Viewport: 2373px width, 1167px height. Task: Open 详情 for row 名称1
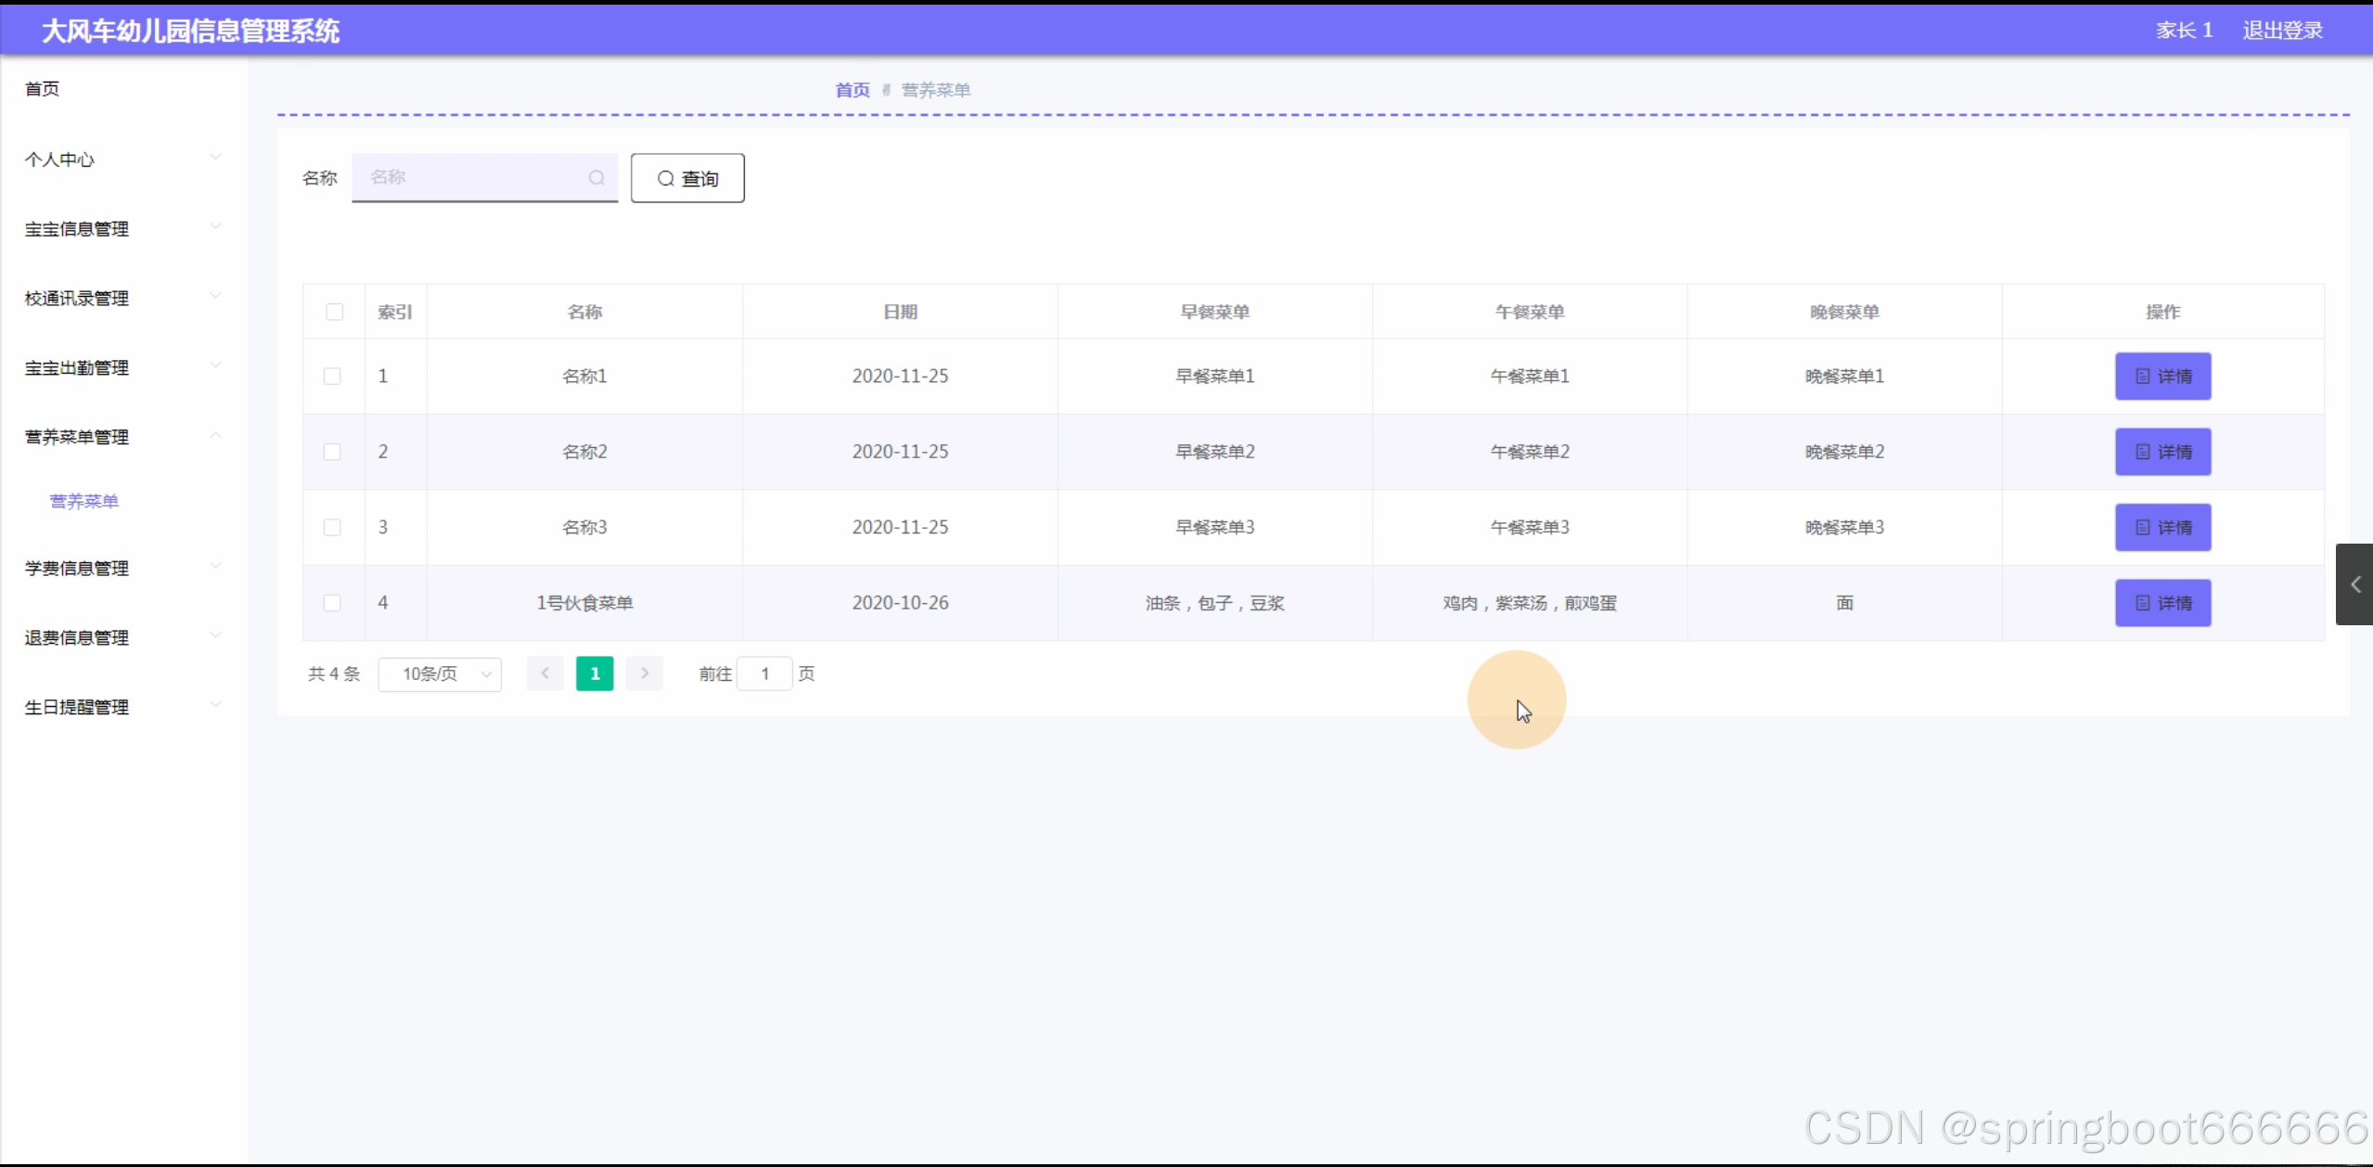(x=2162, y=376)
